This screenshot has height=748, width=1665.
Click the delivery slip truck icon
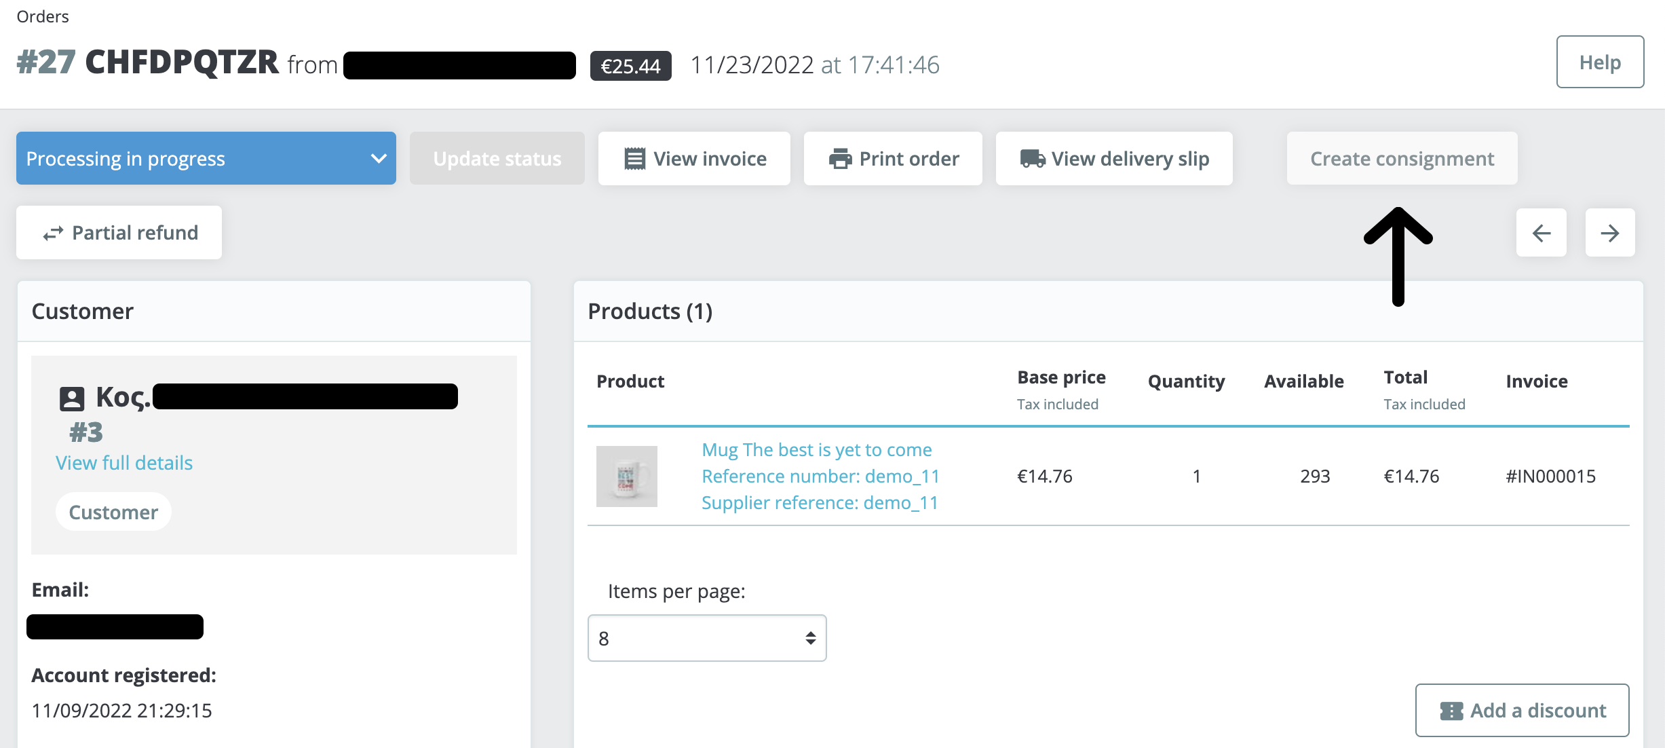click(1031, 157)
